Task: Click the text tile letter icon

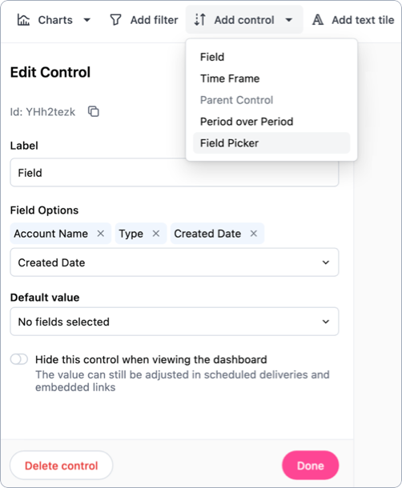Action: pyautogui.click(x=318, y=20)
